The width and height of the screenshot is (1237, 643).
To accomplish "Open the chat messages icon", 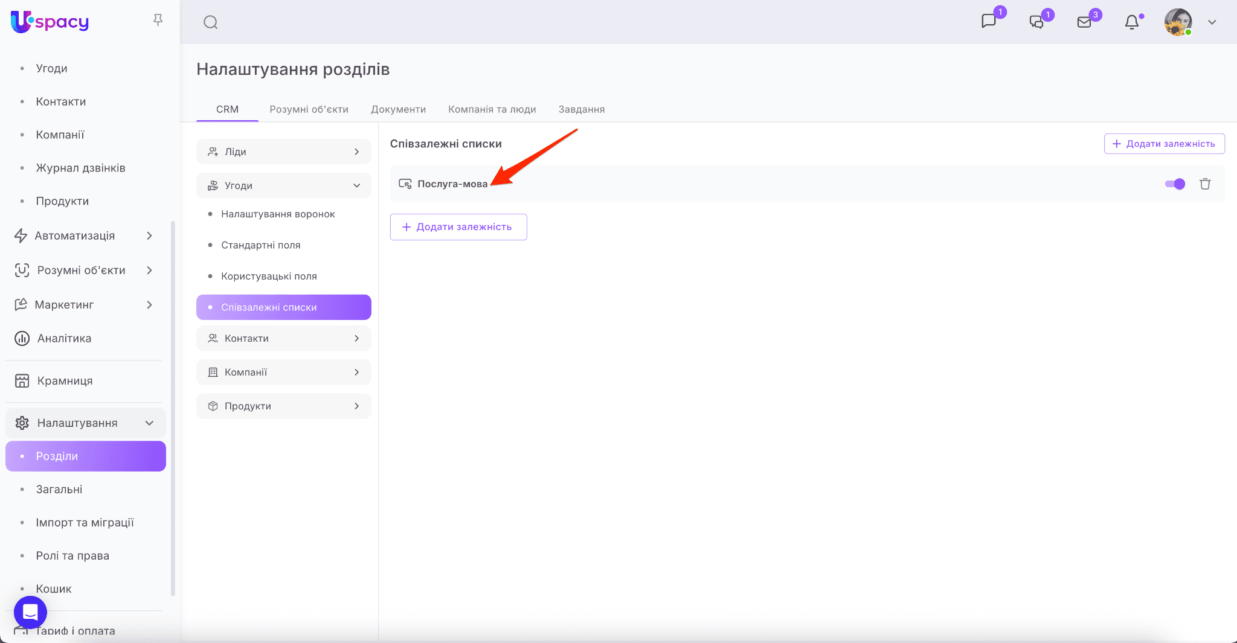I will tap(988, 22).
